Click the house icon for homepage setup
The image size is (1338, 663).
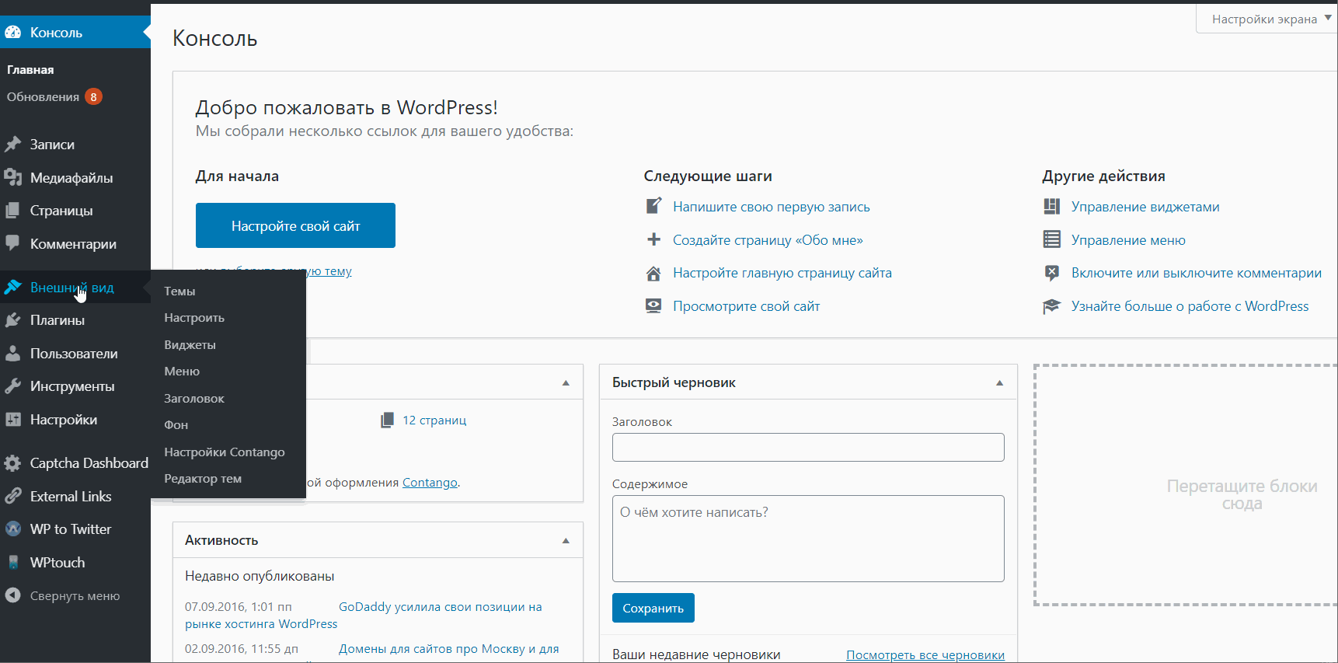tap(654, 273)
